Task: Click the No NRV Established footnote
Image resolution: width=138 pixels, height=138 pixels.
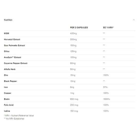Action: click(x=14, y=119)
